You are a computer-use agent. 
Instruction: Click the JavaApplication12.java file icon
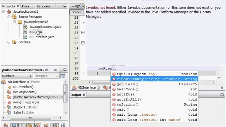coord(25,27)
